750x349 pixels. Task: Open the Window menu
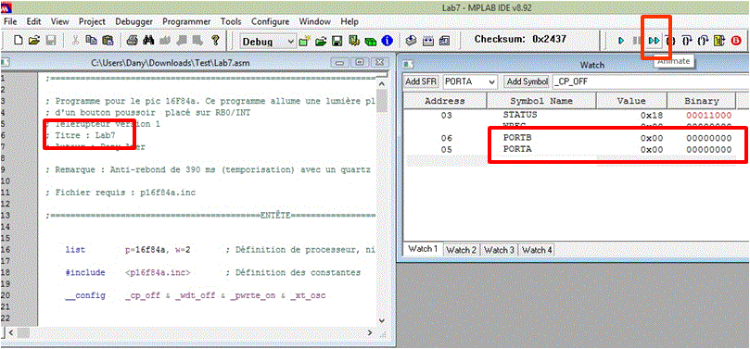click(x=314, y=21)
